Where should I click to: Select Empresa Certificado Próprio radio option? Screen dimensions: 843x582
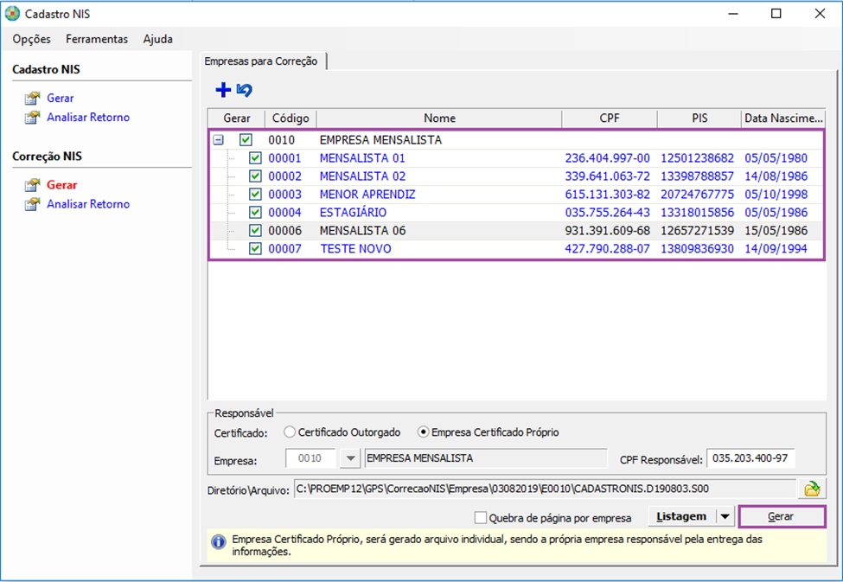(x=423, y=432)
